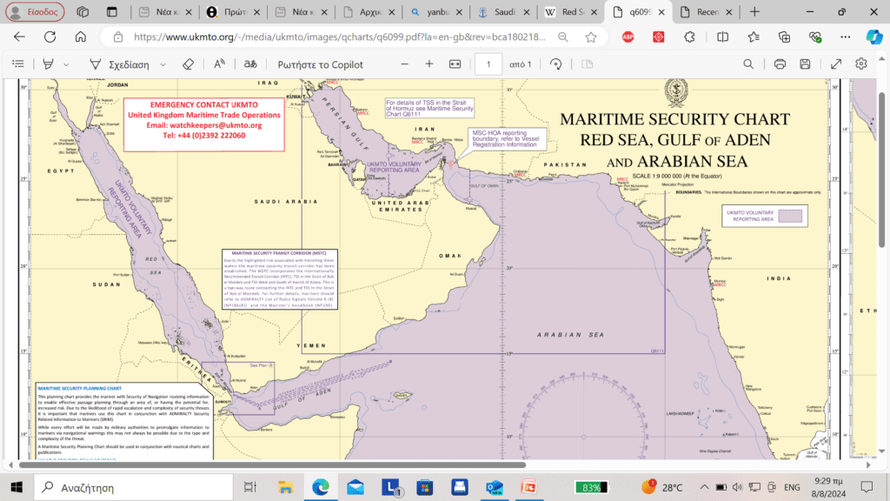Screen dimensions: 890x501
Task: Expand the highlight color dropdown arrow
Action: point(66,64)
